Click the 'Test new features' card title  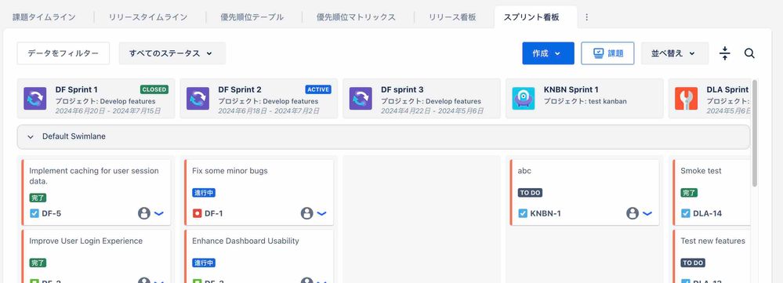pos(712,241)
